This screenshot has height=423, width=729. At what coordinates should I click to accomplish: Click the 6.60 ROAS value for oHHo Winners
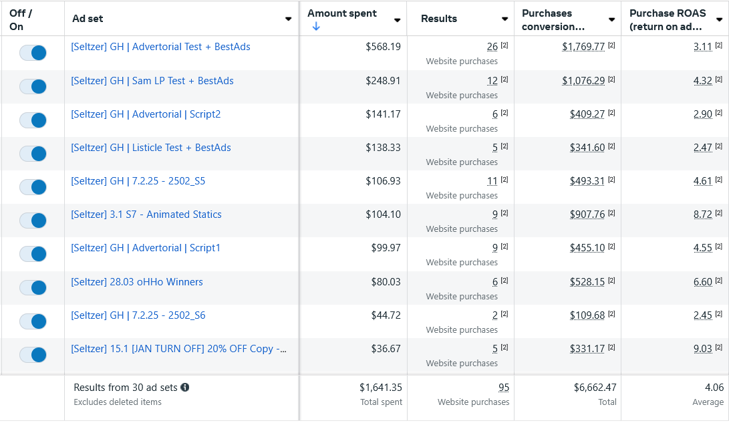[x=702, y=282]
